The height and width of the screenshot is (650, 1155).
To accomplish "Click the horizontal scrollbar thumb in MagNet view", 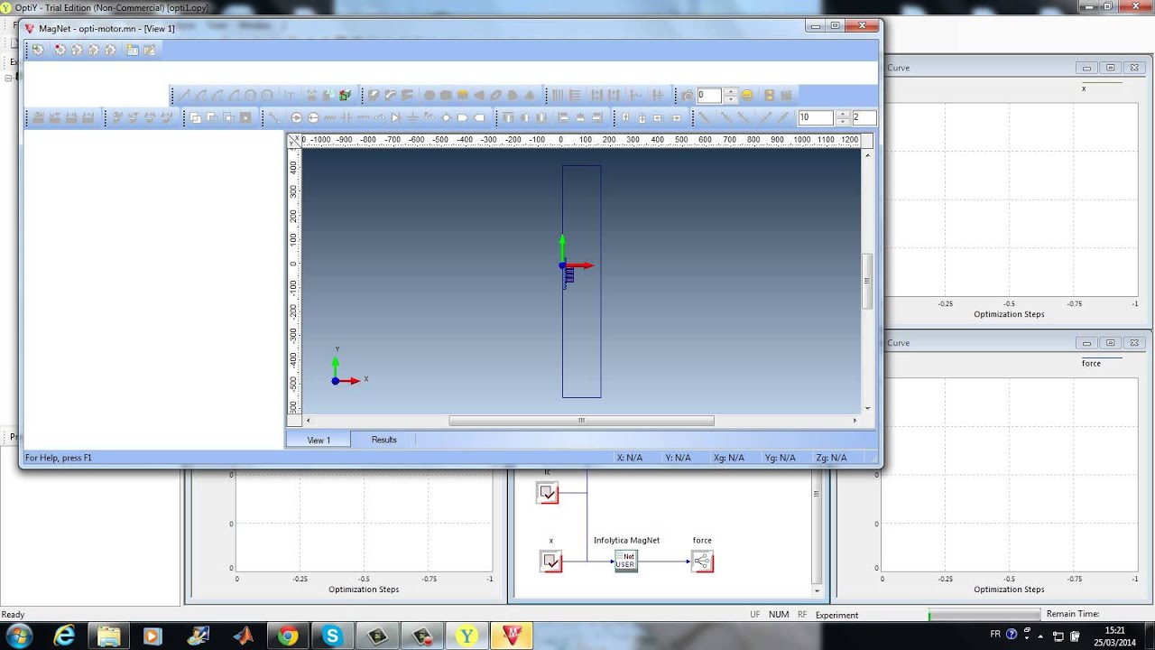I will (581, 420).
